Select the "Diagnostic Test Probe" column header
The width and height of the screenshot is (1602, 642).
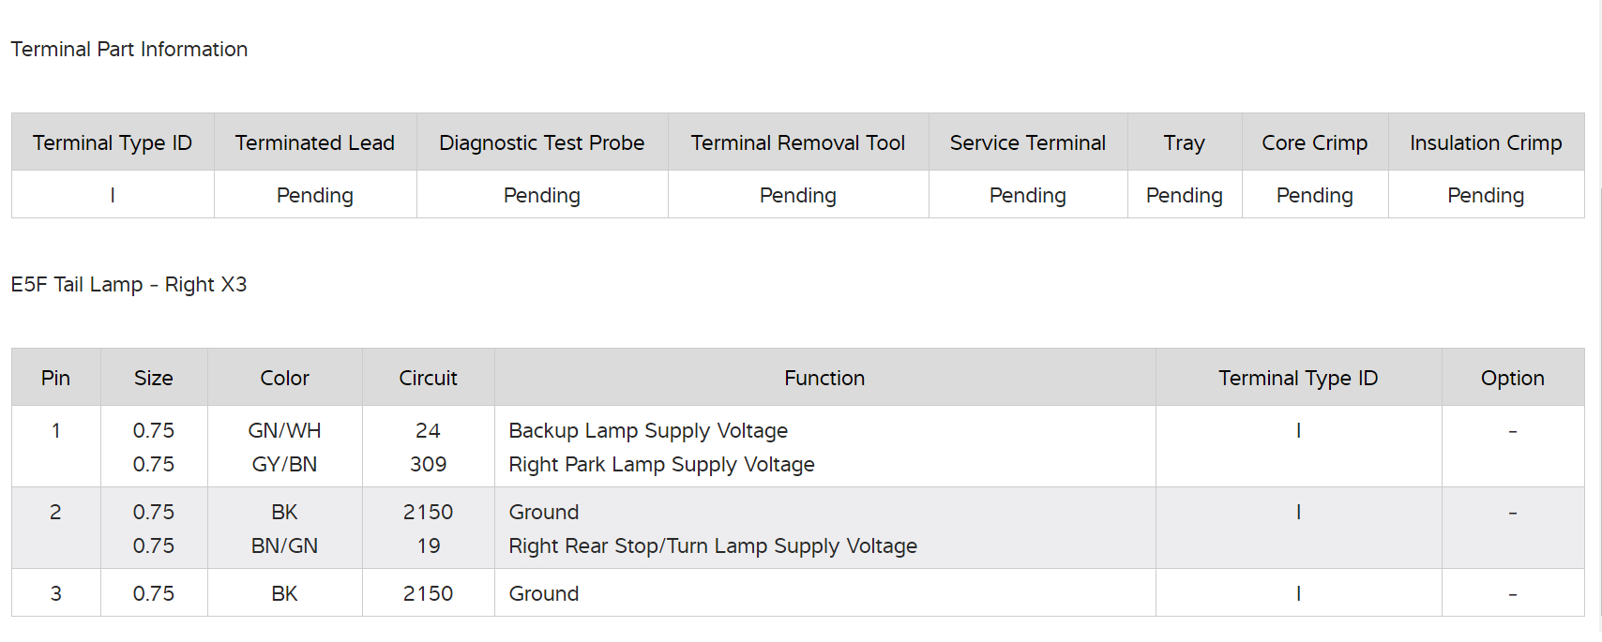[x=542, y=142]
